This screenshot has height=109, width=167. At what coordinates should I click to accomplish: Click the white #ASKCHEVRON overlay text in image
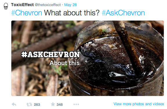click(51, 54)
